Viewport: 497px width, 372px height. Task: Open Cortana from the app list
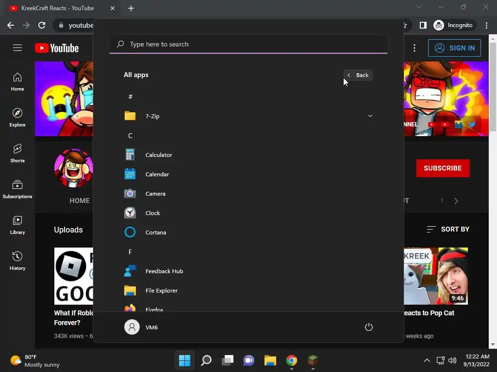pyautogui.click(x=248, y=232)
